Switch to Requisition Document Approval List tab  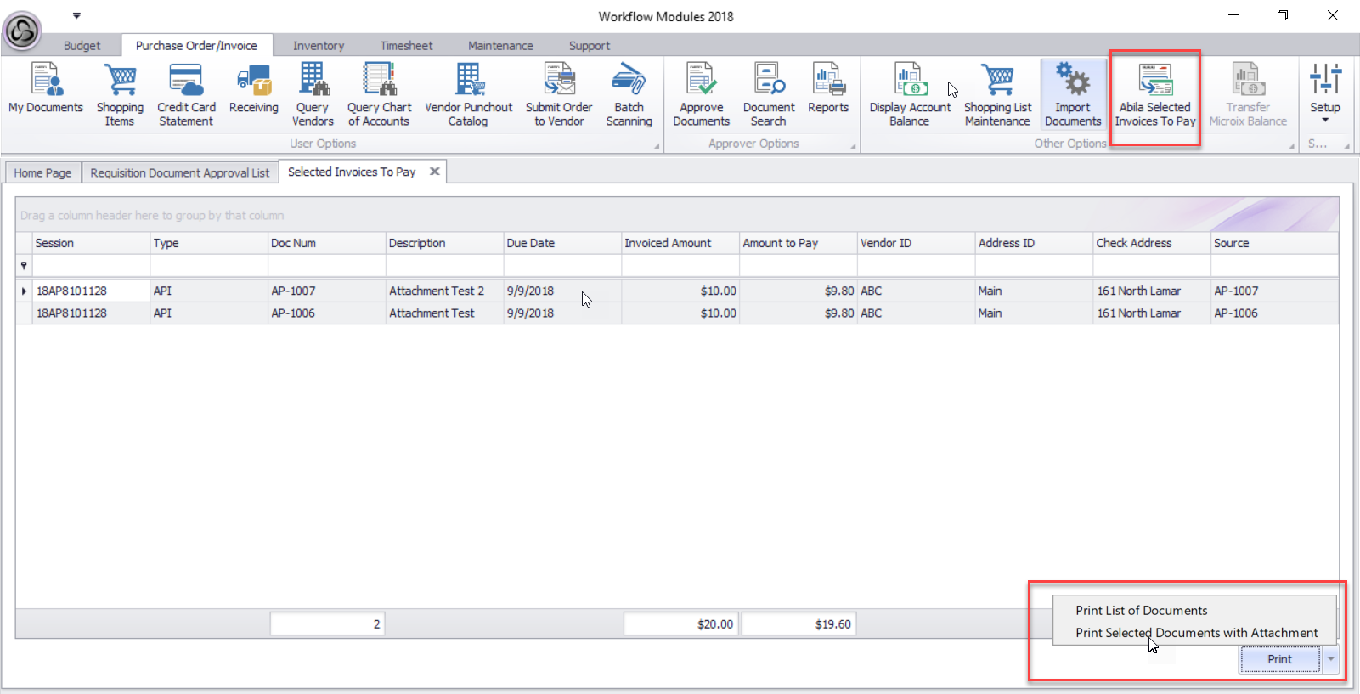179,172
